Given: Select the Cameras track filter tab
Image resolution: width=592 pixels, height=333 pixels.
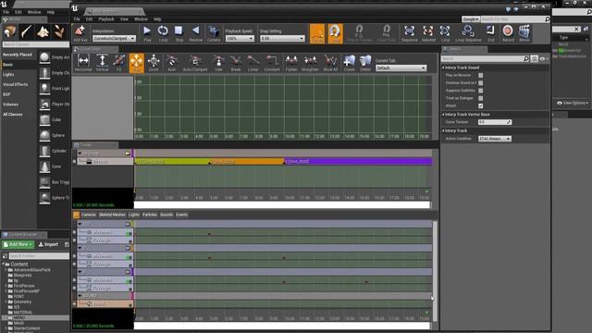Looking at the screenshot, I should click(x=89, y=215).
